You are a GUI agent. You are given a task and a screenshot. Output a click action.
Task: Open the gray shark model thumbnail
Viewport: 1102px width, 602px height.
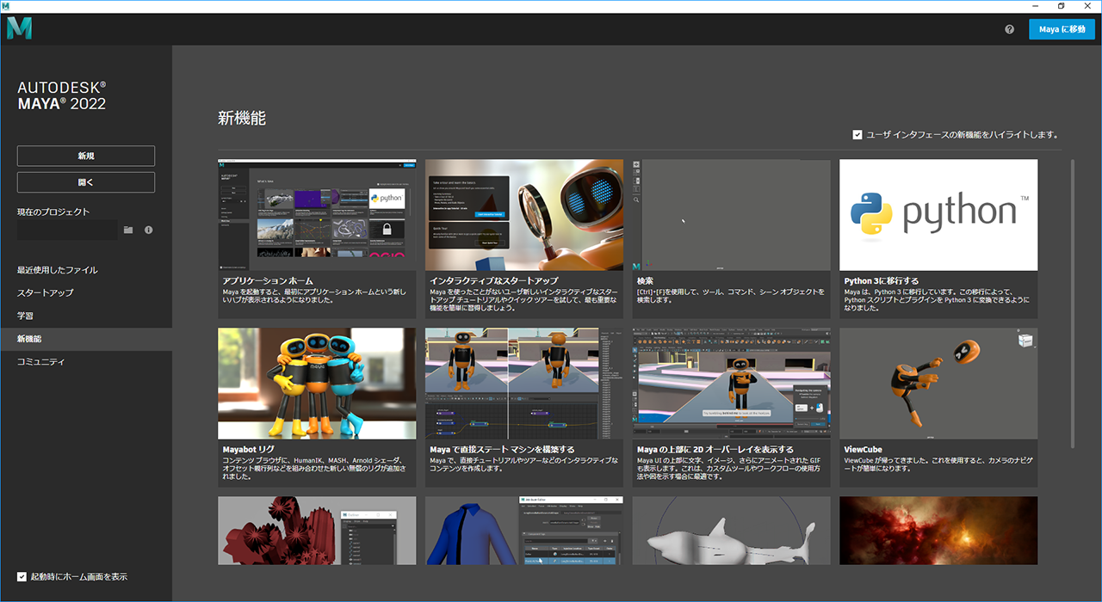(x=731, y=531)
